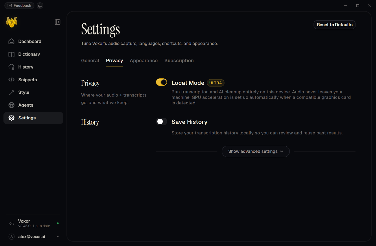The width and height of the screenshot is (376, 246).
Task: Click the Style pen icon
Action: pyautogui.click(x=11, y=92)
